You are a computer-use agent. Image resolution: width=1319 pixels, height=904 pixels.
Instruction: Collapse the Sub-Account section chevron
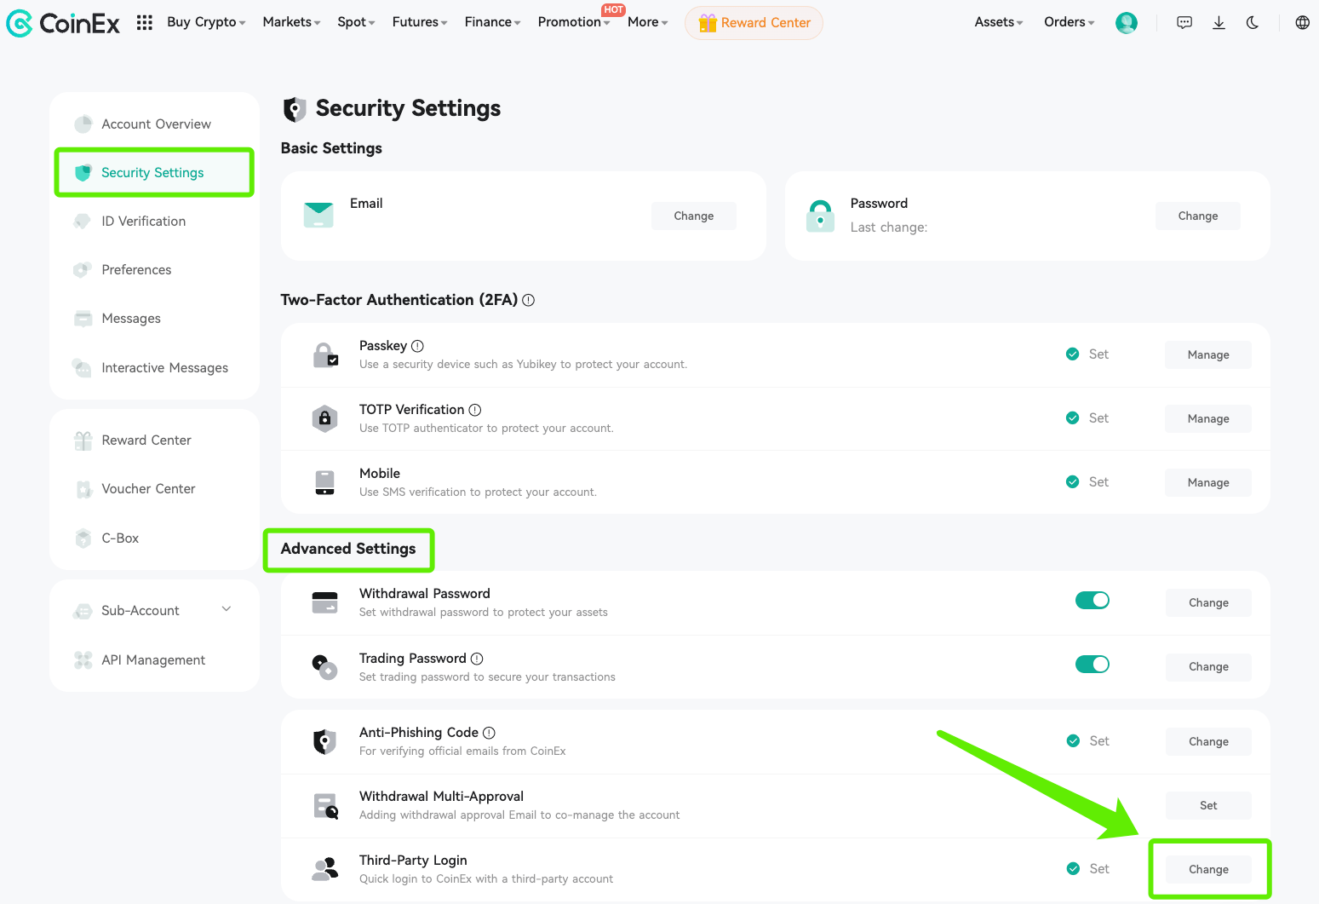point(227,609)
